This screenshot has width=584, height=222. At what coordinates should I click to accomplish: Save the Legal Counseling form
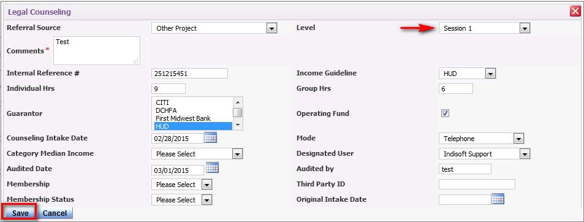(20, 213)
